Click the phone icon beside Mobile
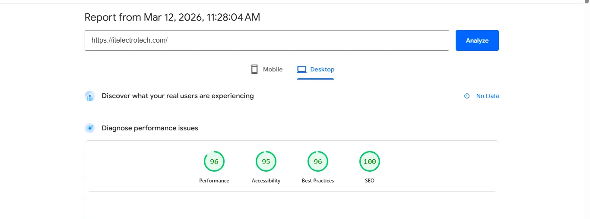The image size is (590, 219). [x=254, y=69]
